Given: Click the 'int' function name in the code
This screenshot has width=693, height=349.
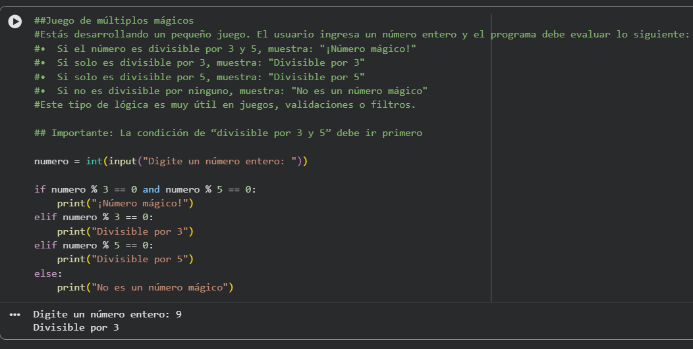Looking at the screenshot, I should click(94, 161).
